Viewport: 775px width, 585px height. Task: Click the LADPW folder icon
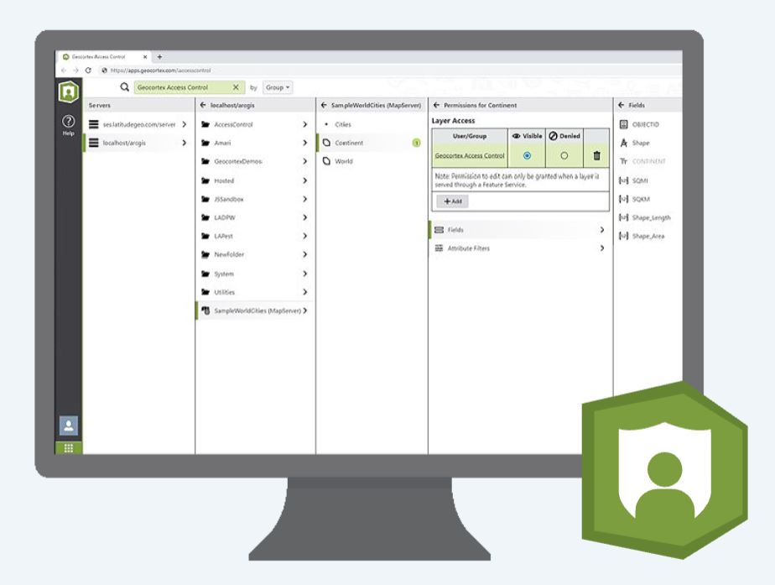point(205,217)
